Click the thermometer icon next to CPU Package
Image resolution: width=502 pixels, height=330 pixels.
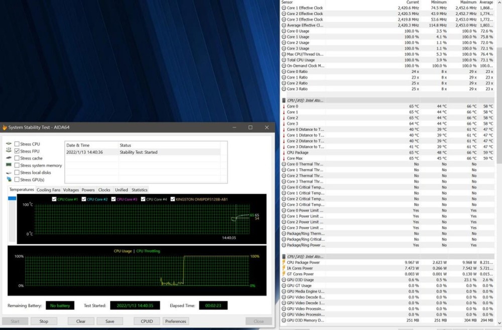coord(284,152)
